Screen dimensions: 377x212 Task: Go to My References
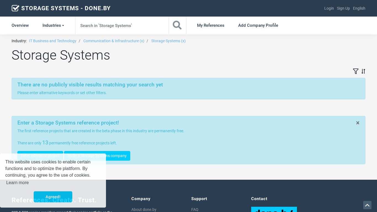click(211, 25)
